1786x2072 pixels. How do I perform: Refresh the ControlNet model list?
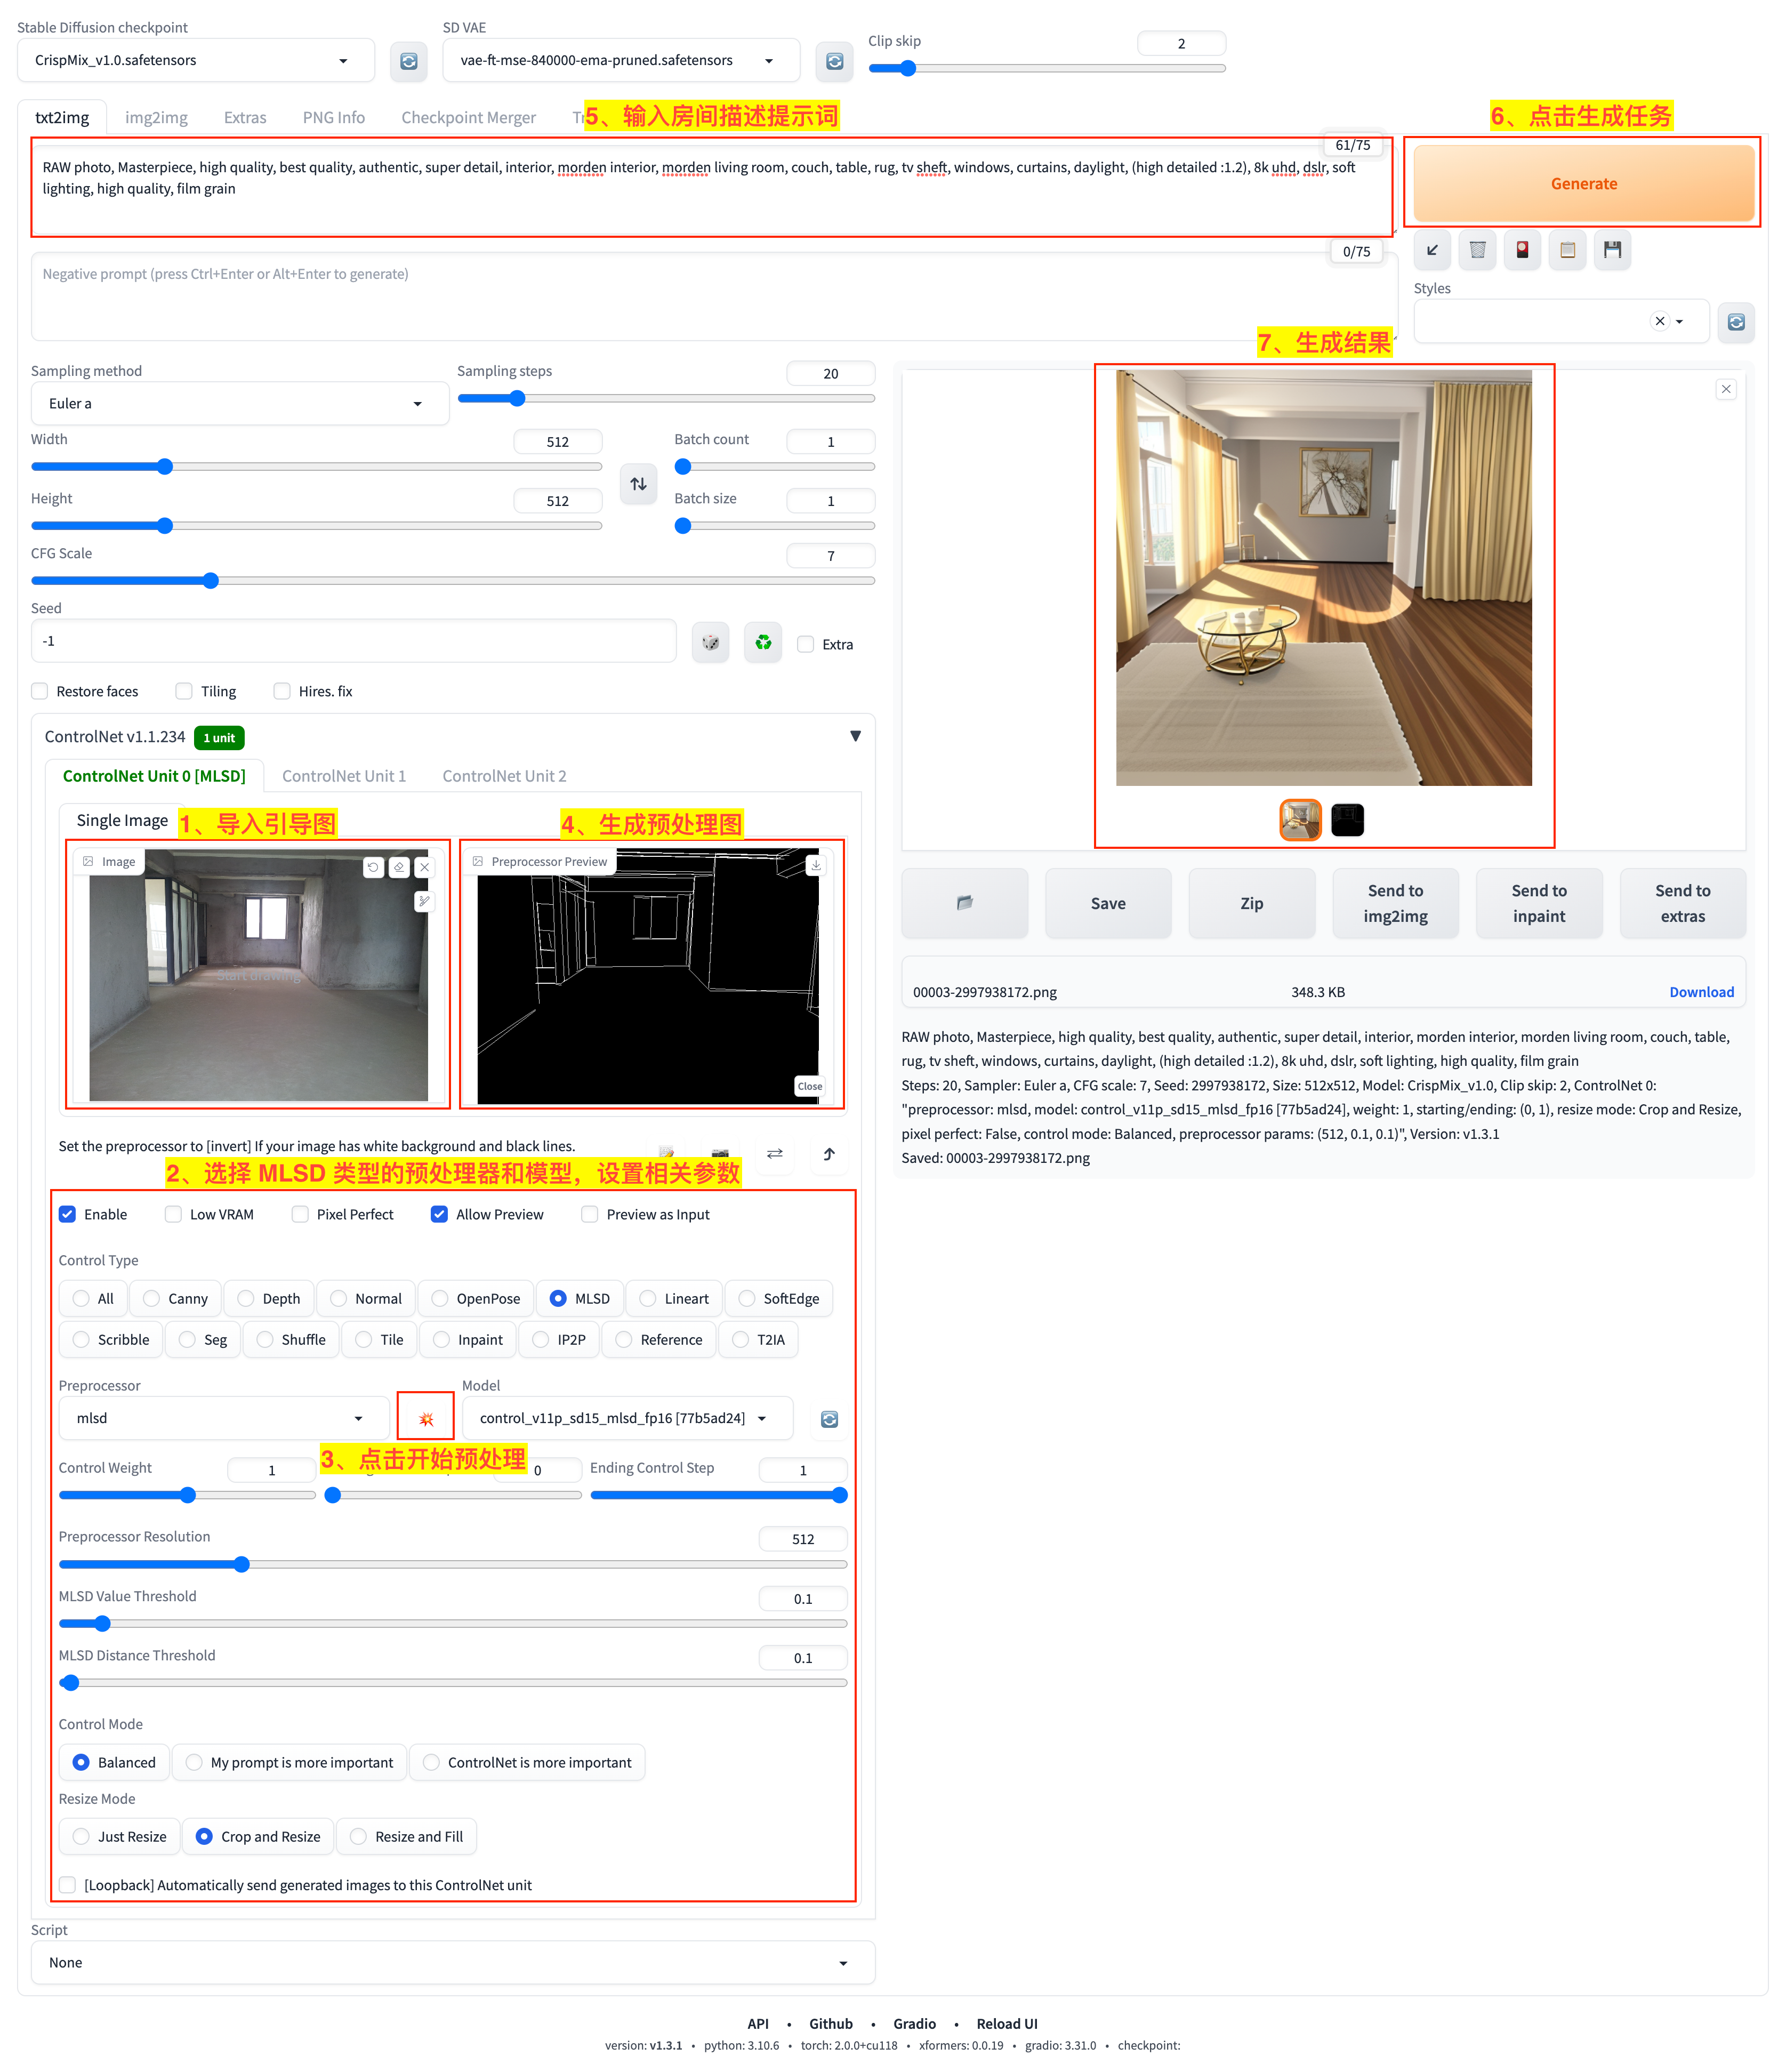coord(828,1419)
